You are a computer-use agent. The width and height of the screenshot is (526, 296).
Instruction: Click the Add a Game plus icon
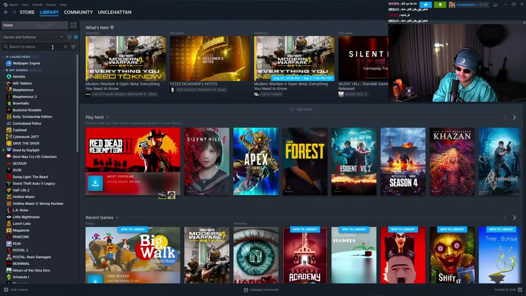5,290
